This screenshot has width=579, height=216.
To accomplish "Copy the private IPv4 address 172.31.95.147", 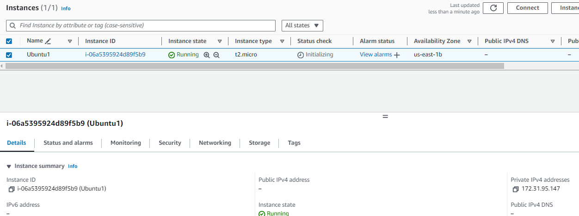I will (516, 189).
